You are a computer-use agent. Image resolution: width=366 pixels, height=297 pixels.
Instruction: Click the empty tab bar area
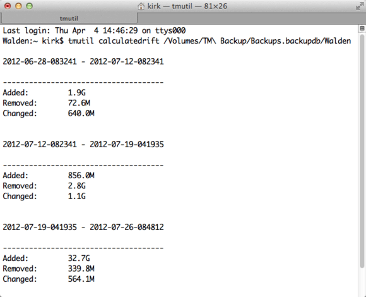[x=251, y=18]
